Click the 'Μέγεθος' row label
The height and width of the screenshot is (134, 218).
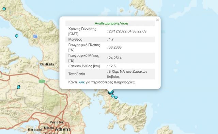75,40
